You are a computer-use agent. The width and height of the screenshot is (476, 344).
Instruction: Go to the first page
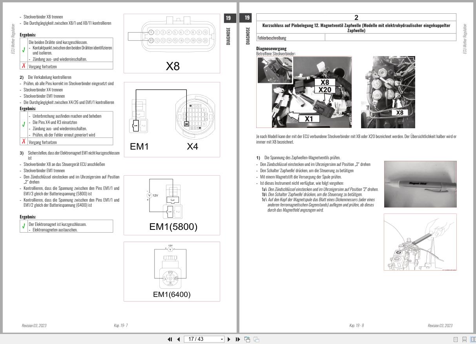pos(170,339)
